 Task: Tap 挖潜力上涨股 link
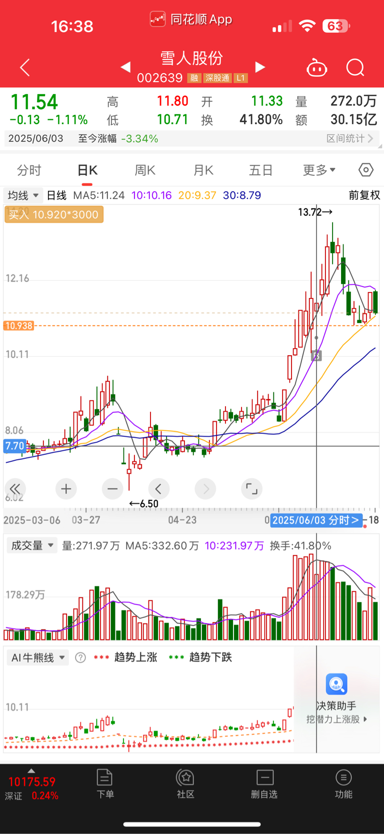click(x=336, y=719)
